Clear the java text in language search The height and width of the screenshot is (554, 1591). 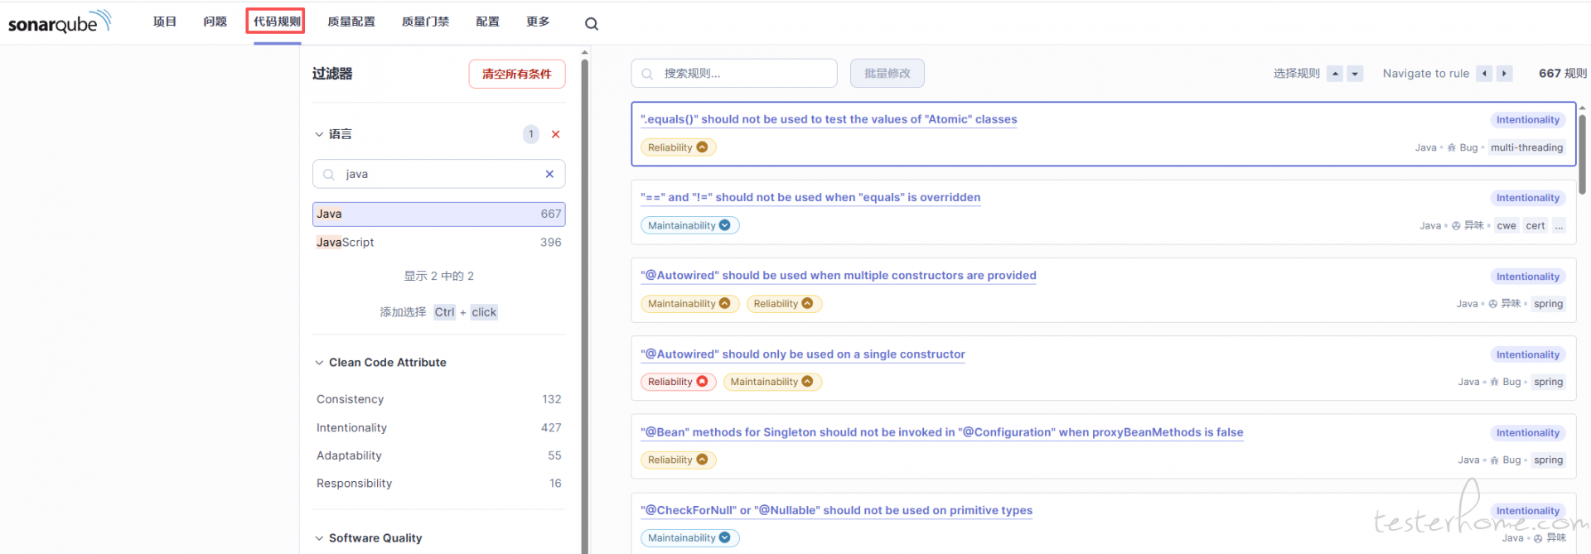tap(549, 174)
